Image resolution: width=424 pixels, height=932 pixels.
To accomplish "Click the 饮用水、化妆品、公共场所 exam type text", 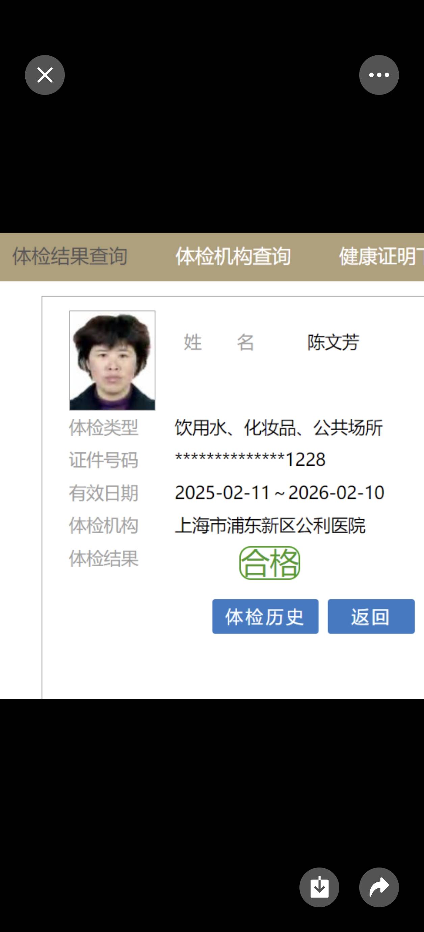I will [279, 428].
